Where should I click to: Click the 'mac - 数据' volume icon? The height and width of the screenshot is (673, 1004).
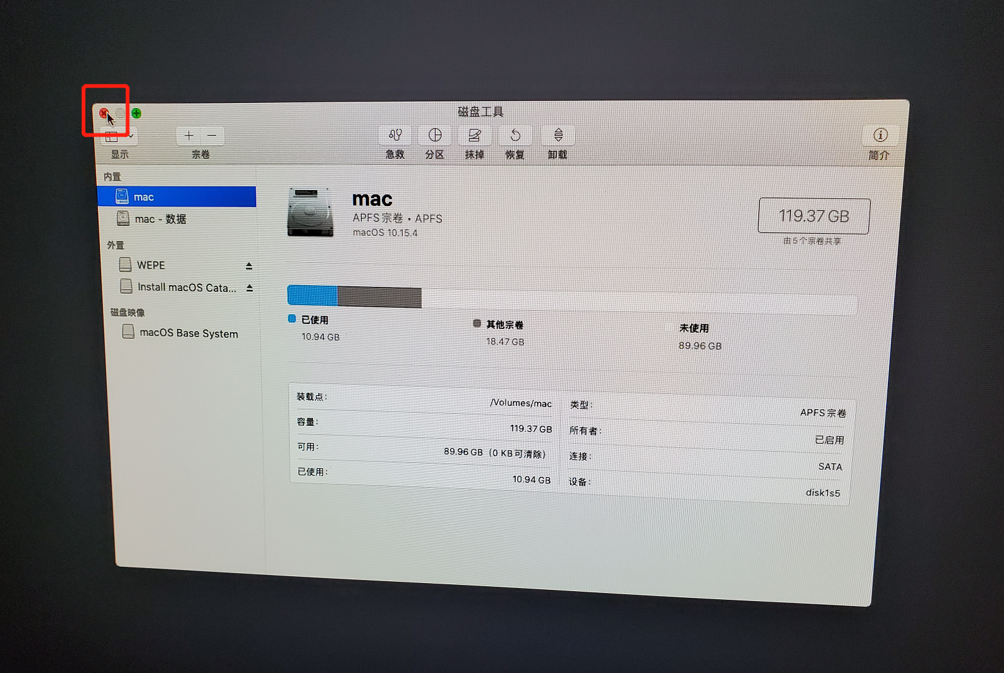(x=124, y=219)
